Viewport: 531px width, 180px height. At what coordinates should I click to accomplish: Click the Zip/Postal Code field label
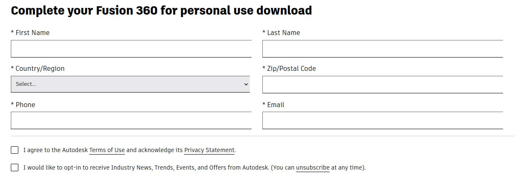pyautogui.click(x=291, y=68)
